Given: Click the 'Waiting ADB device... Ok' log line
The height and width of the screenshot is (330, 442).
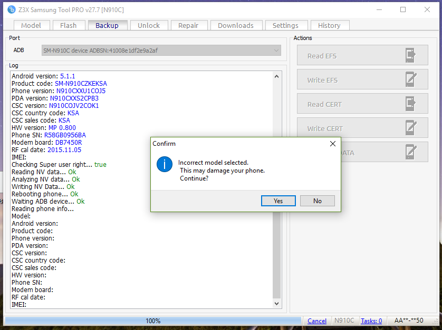Looking at the screenshot, I should (x=48, y=202).
